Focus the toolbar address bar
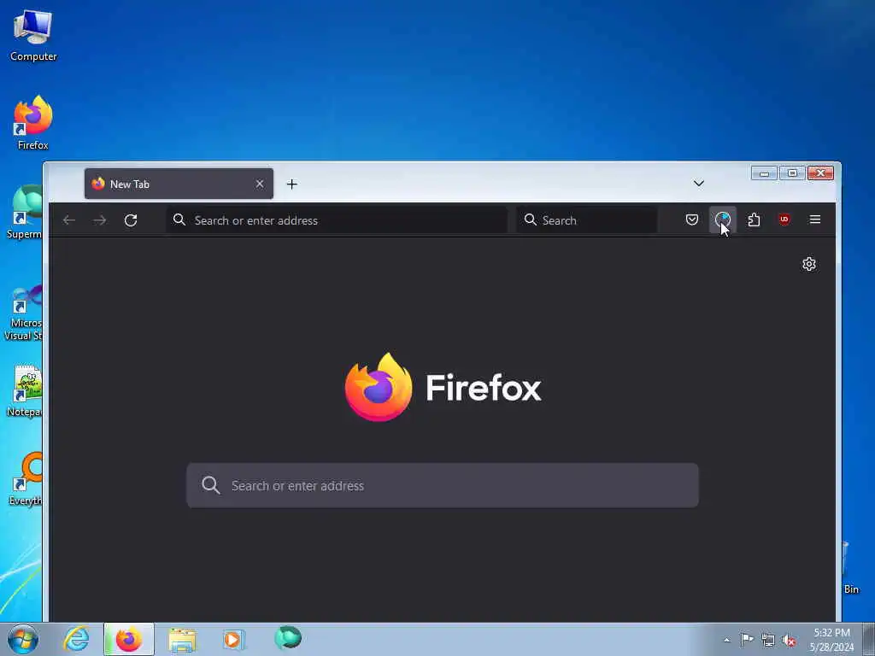 [x=337, y=220]
